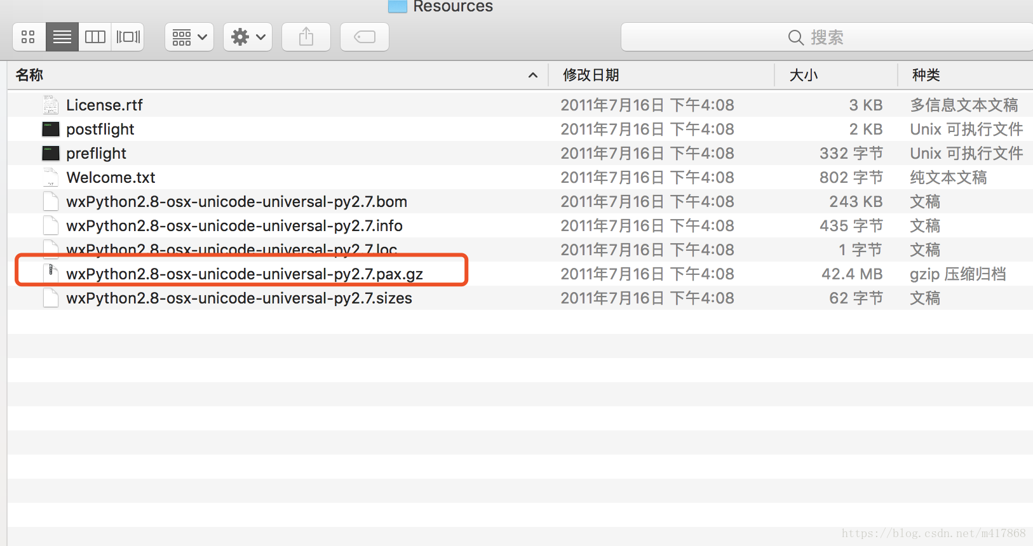
Task: Switch to cover flow view
Action: pyautogui.click(x=128, y=37)
